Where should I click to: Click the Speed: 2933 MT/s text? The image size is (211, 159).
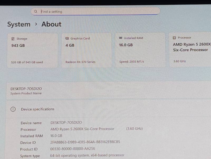132,62
